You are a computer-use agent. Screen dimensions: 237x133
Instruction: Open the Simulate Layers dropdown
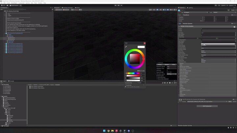click(x=171, y=74)
